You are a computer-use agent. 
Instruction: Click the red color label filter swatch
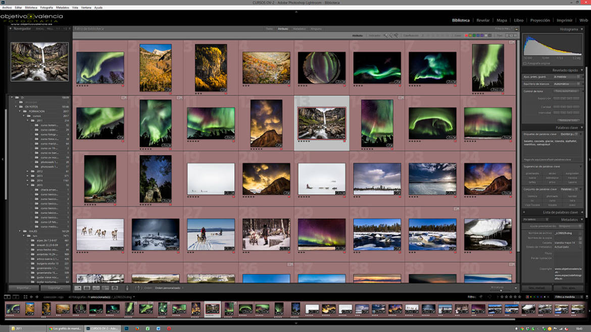pos(465,36)
